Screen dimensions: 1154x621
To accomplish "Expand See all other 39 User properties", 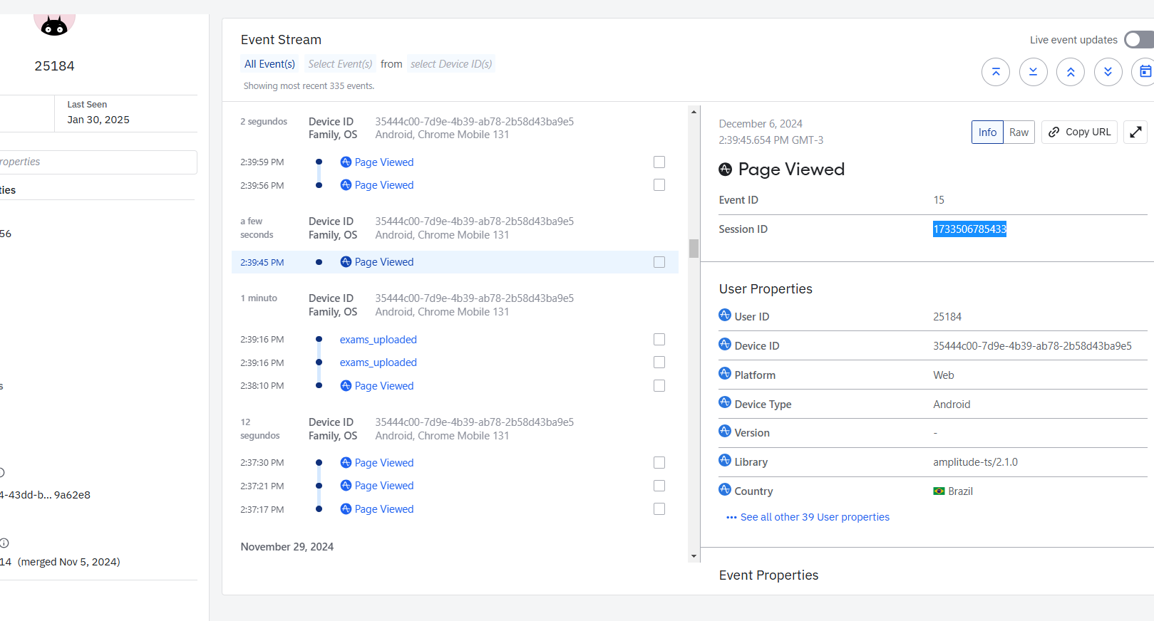I will point(814,517).
